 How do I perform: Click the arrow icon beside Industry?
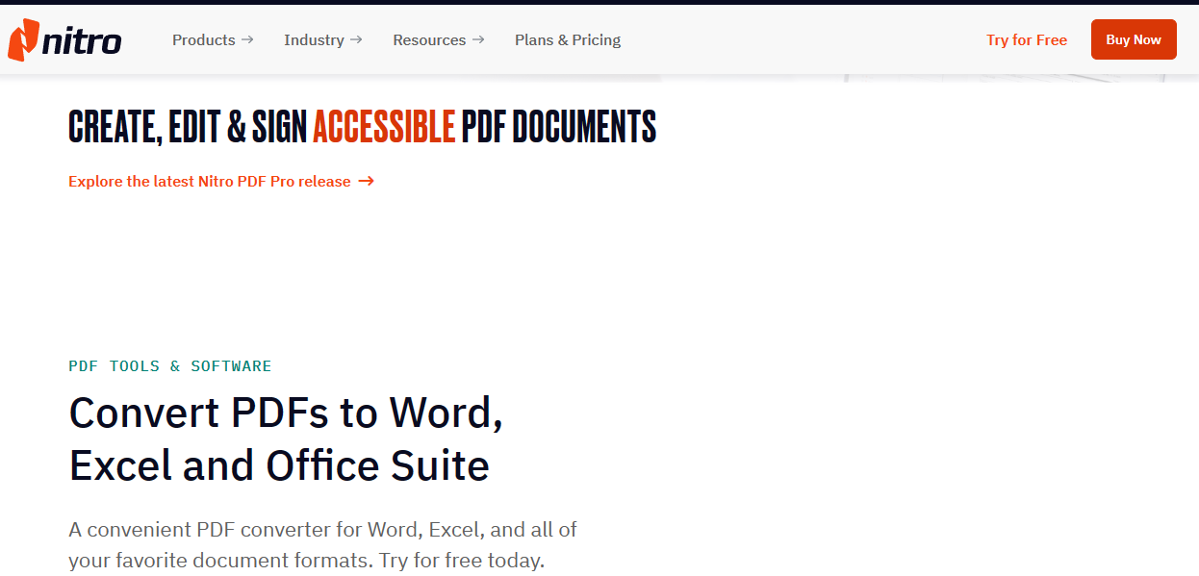point(358,39)
